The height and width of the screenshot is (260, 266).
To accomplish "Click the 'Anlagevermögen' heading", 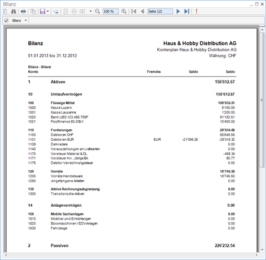I will pyautogui.click(x=66, y=205).
